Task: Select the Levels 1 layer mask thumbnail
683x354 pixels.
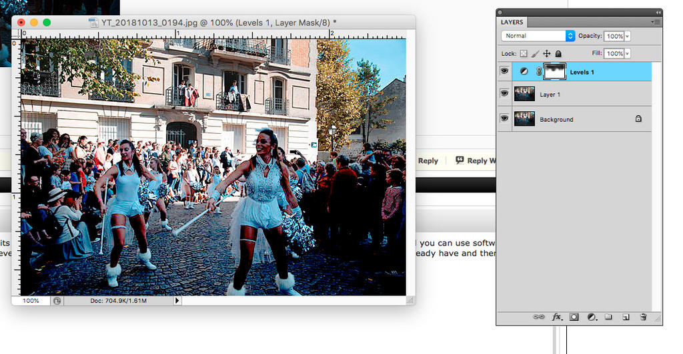Action: coord(555,71)
